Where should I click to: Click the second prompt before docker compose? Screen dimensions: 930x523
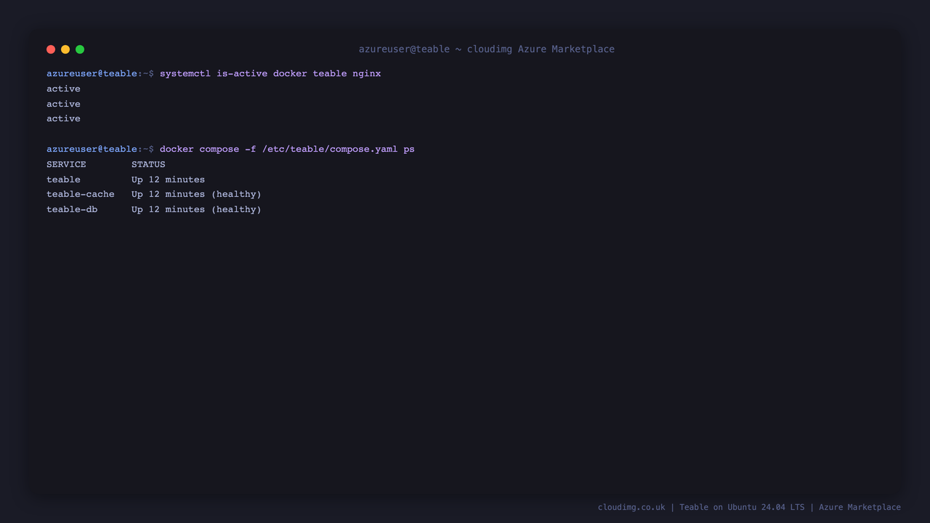[100, 149]
